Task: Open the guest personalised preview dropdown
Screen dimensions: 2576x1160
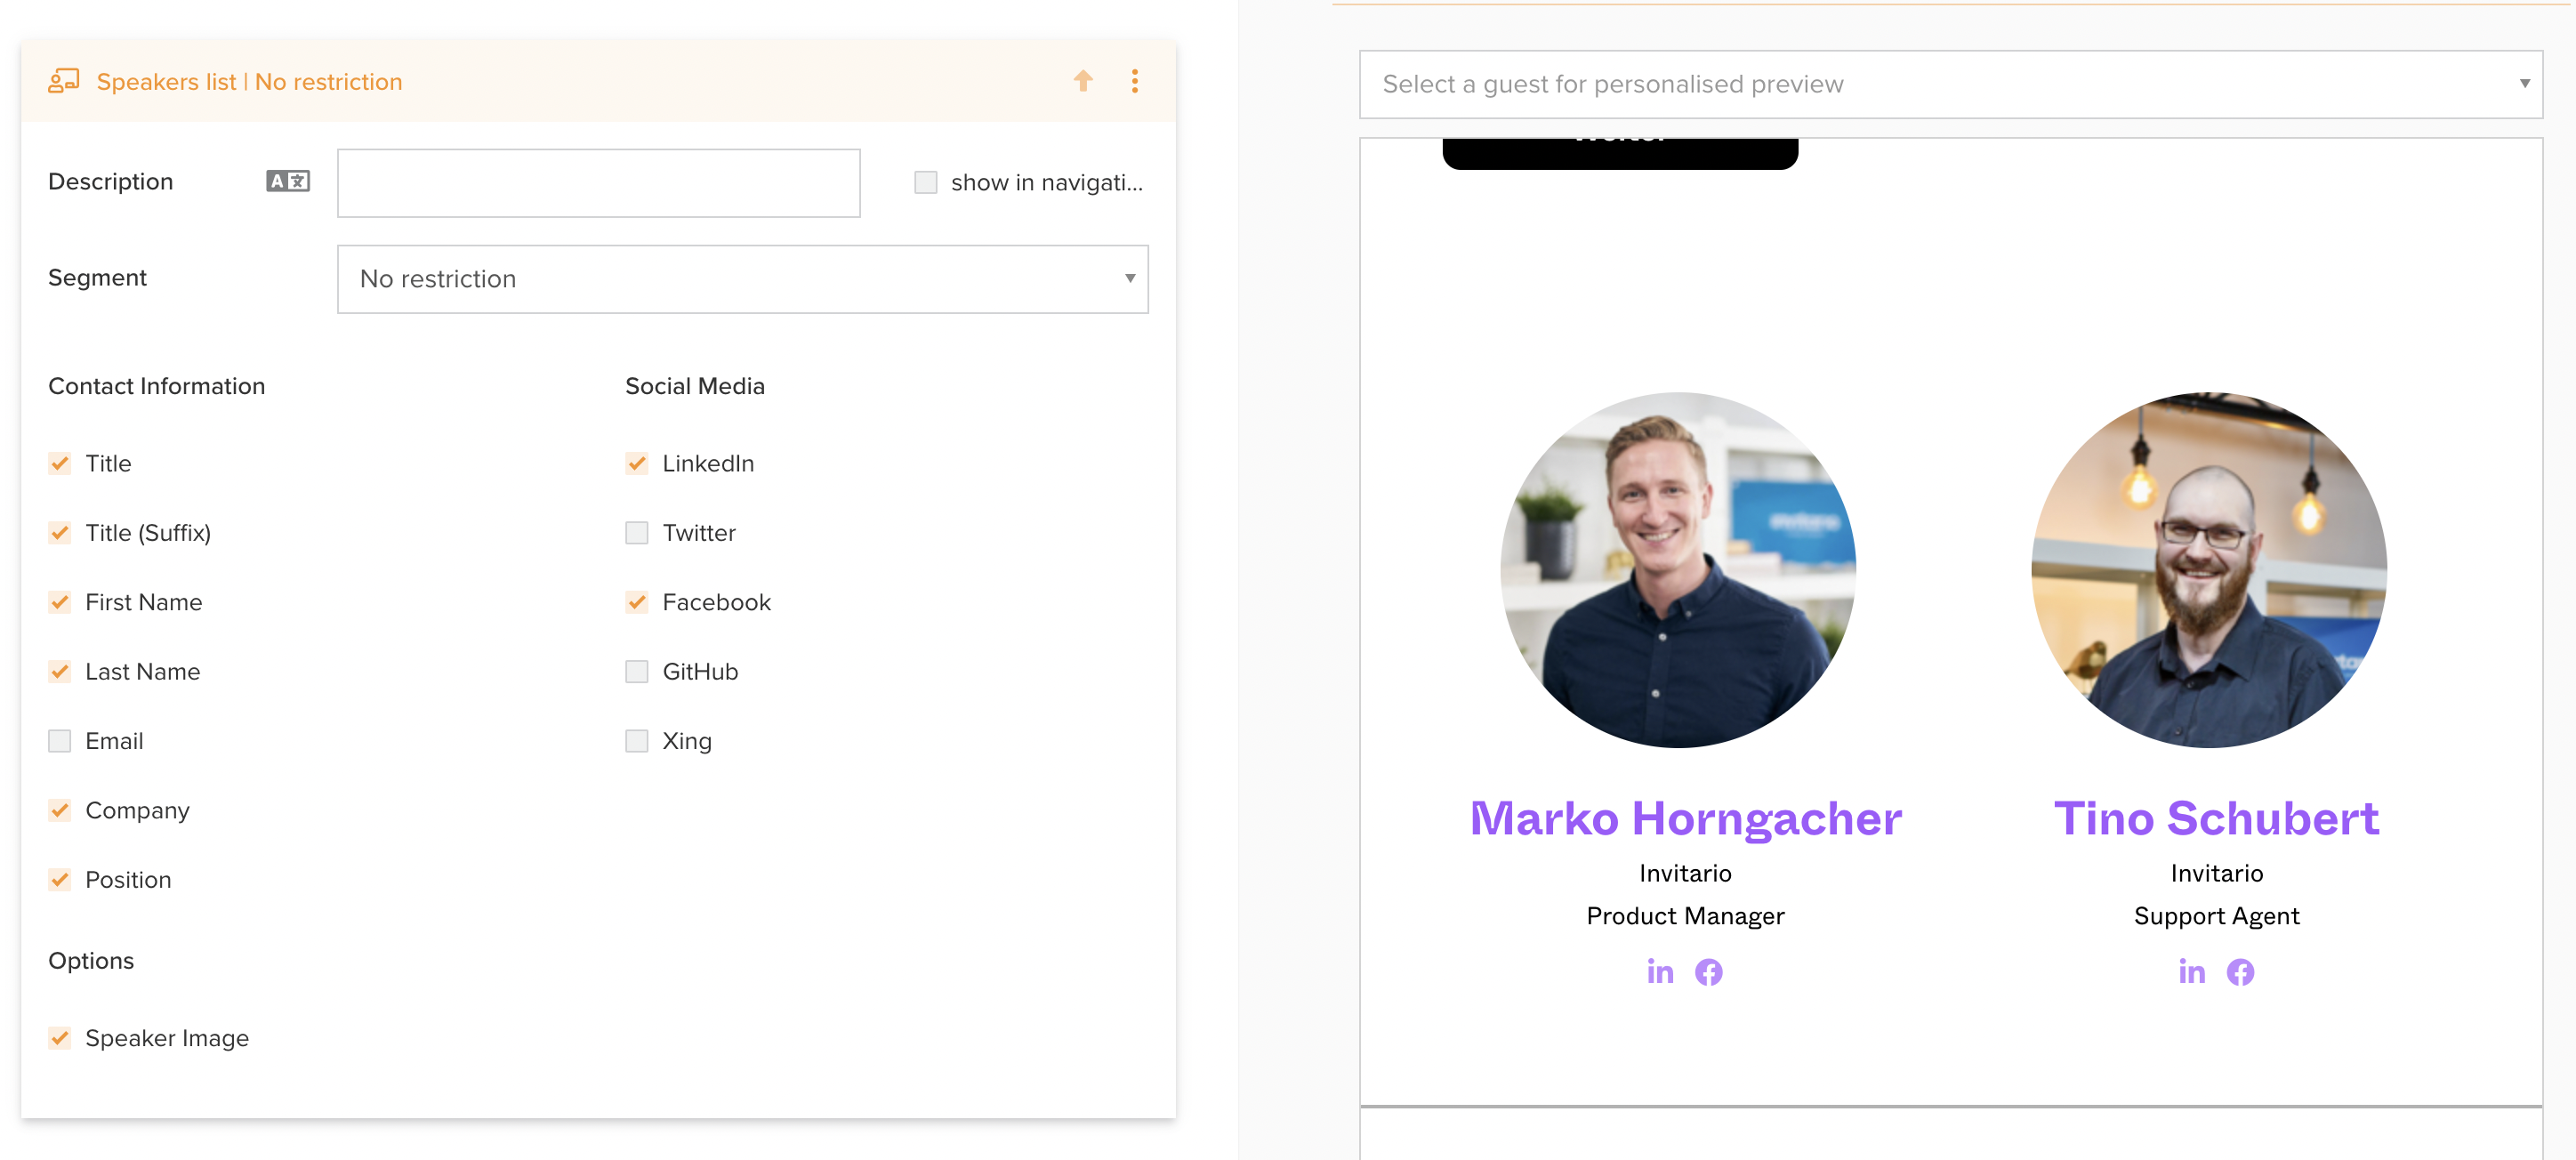Action: tap(1950, 84)
